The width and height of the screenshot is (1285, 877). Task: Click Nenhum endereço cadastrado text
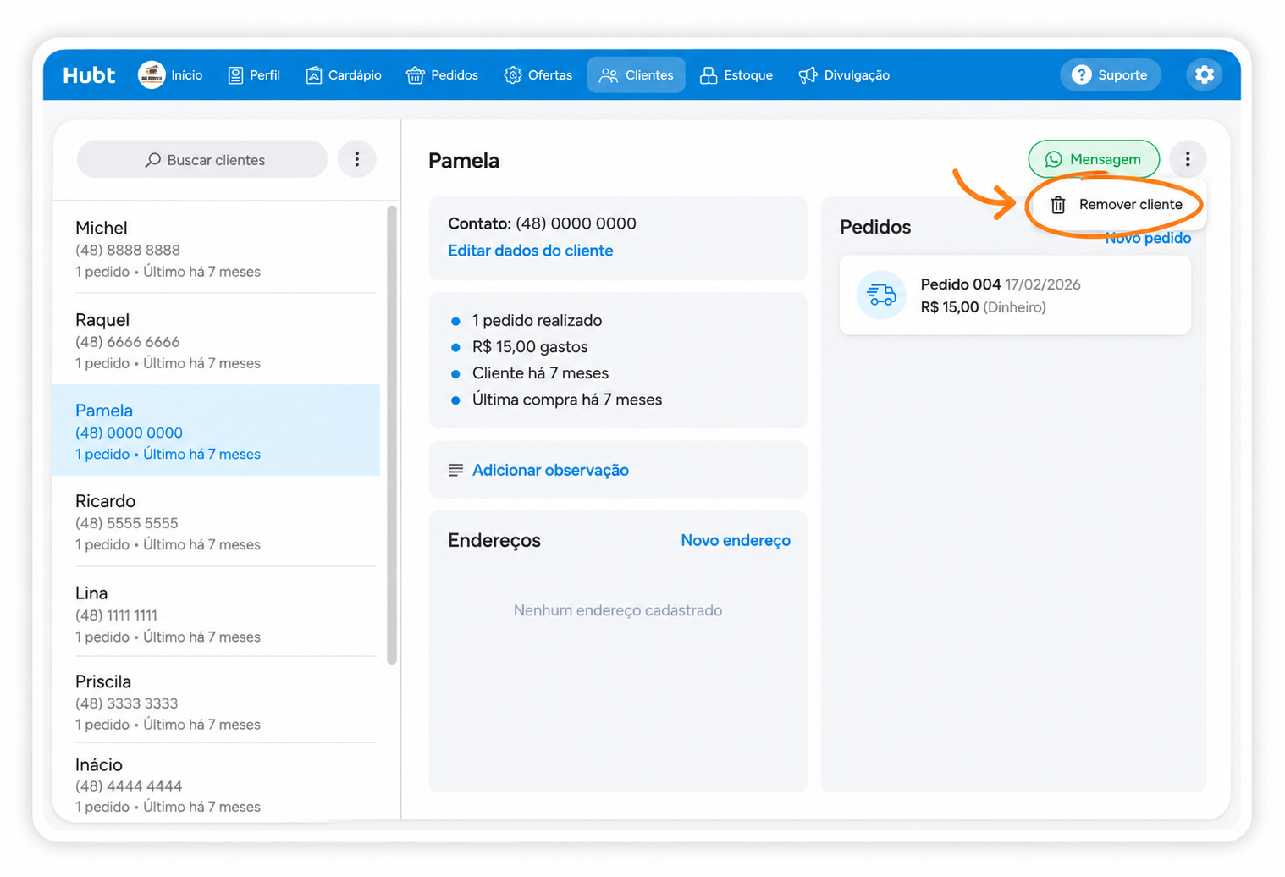(618, 610)
